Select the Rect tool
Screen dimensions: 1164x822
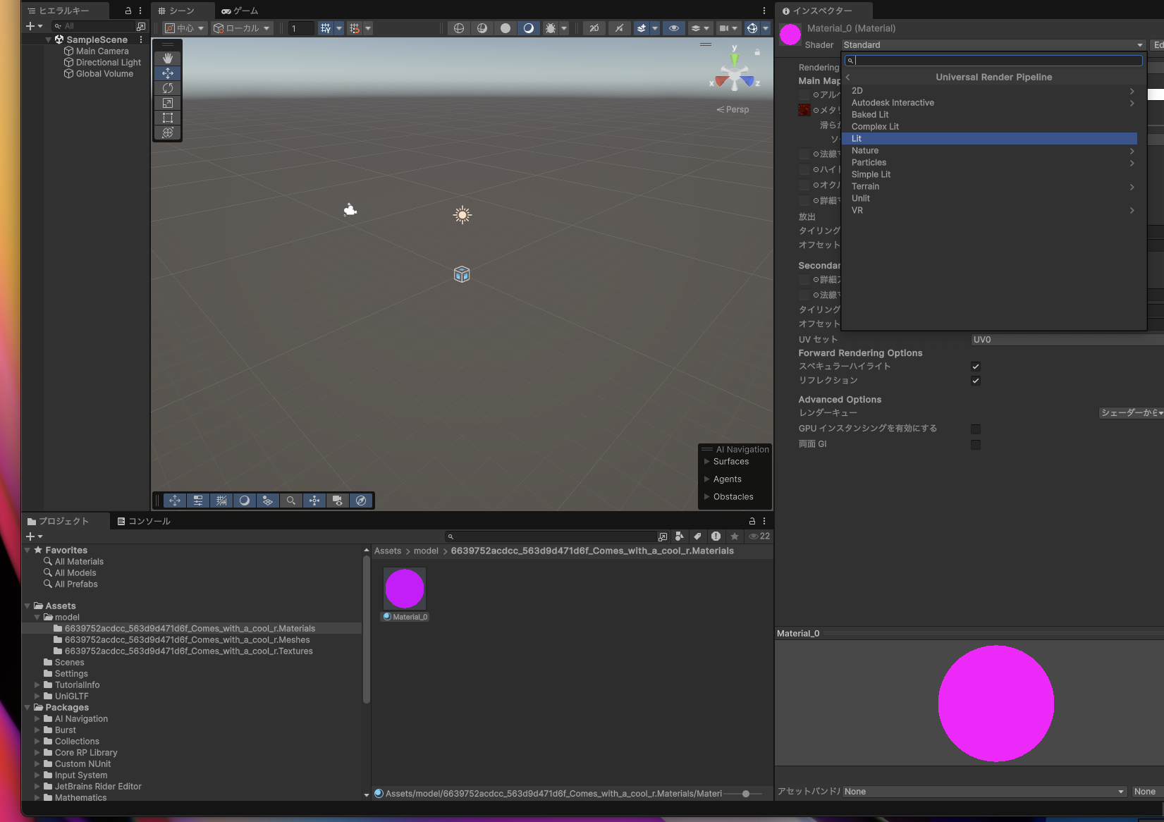click(168, 118)
